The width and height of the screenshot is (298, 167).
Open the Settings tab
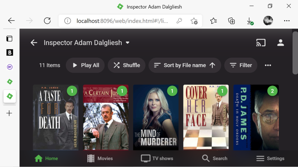[x=270, y=158]
